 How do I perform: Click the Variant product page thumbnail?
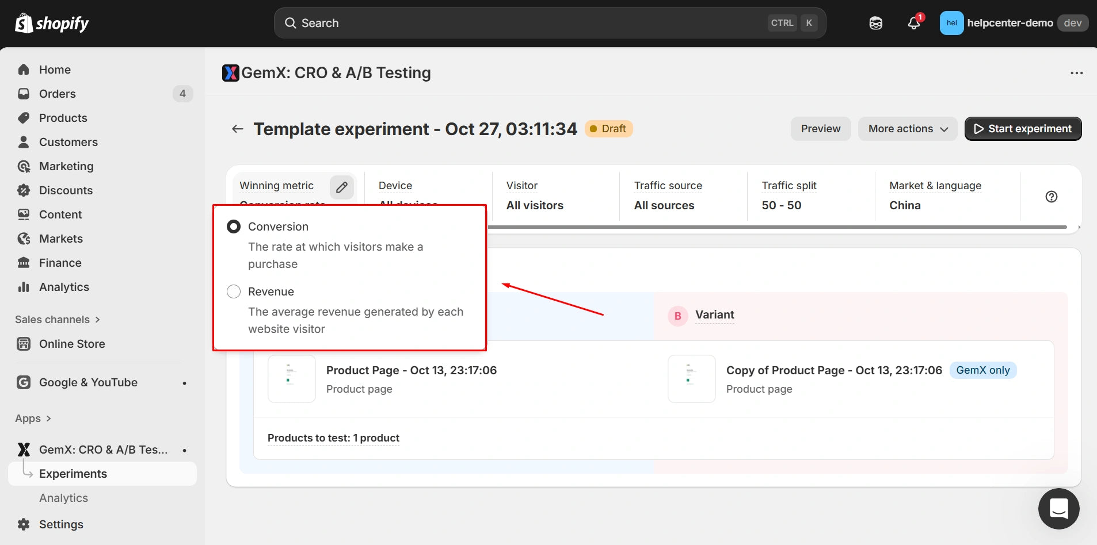pos(691,379)
